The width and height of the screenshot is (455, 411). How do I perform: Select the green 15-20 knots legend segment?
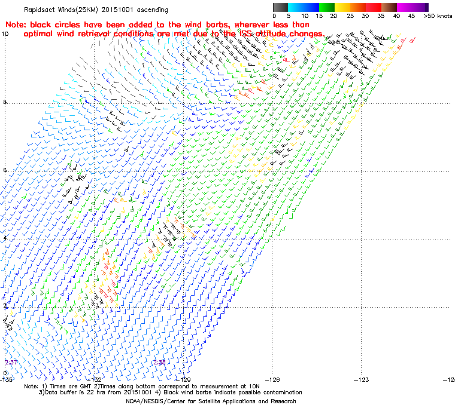[x=327, y=7]
